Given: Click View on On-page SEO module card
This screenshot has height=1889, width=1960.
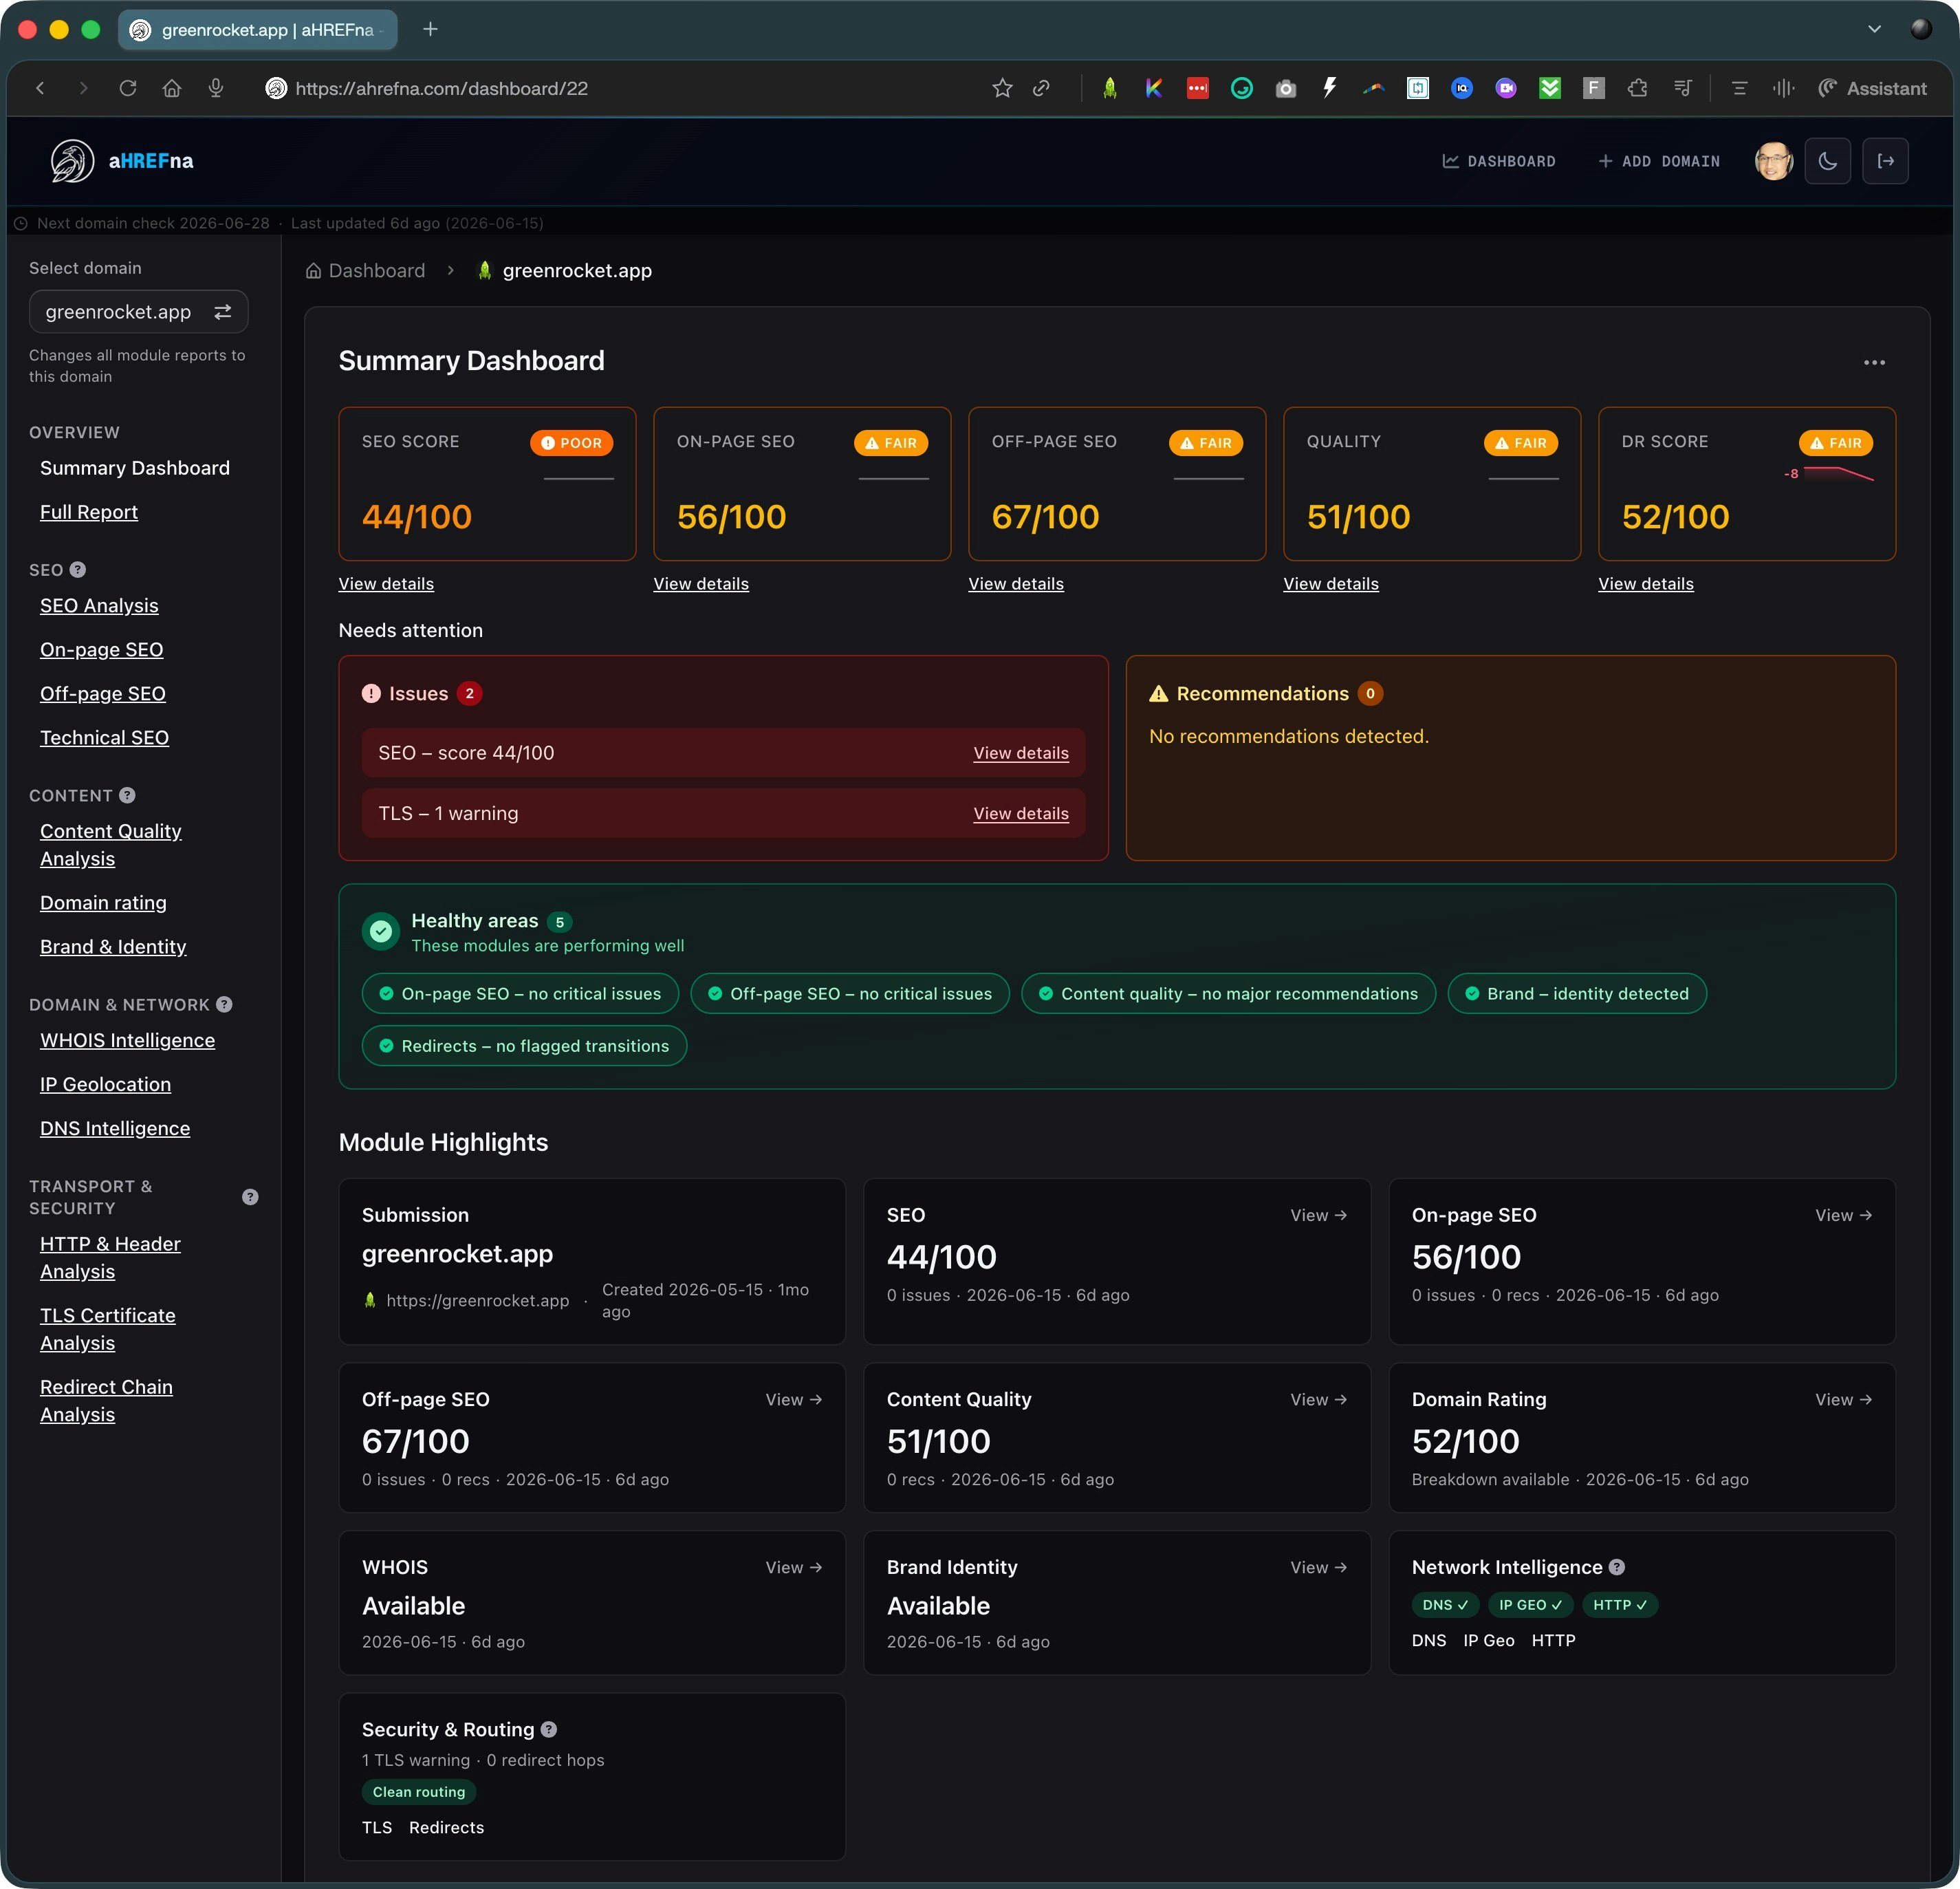Looking at the screenshot, I should (x=1843, y=1215).
